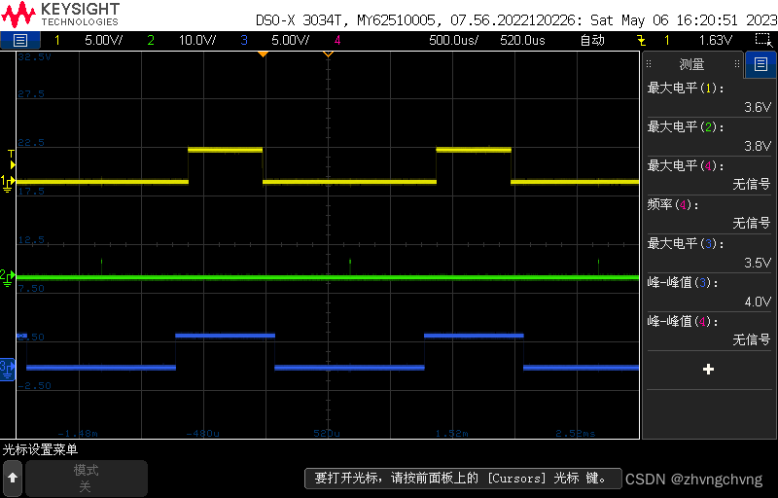778x498 pixels.
Task: Click the 4.0V measurement value
Action: point(758,302)
